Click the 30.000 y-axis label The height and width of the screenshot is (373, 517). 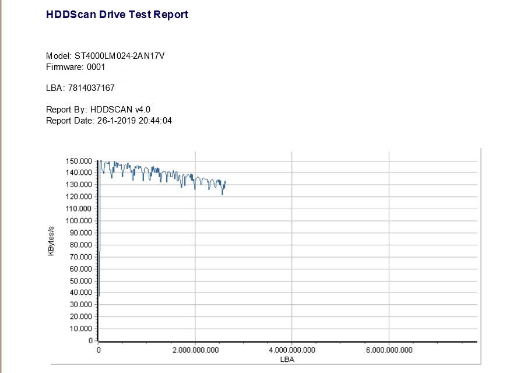pyautogui.click(x=80, y=305)
